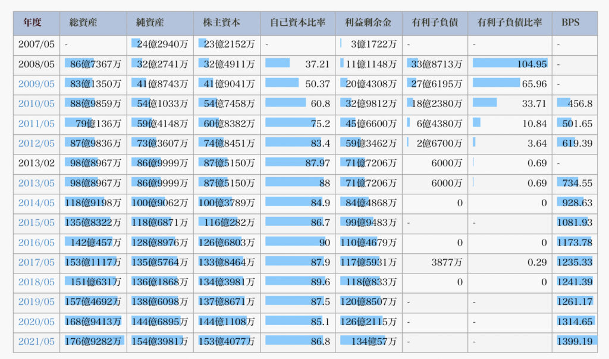609x359 pixels.
Task: Click the 有利子負債 column header
Action: click(435, 23)
